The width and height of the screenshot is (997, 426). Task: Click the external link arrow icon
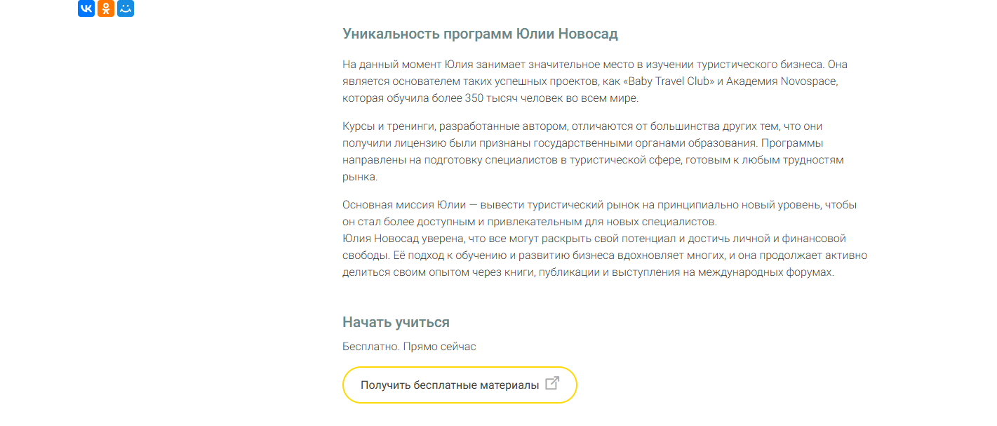pos(552,383)
